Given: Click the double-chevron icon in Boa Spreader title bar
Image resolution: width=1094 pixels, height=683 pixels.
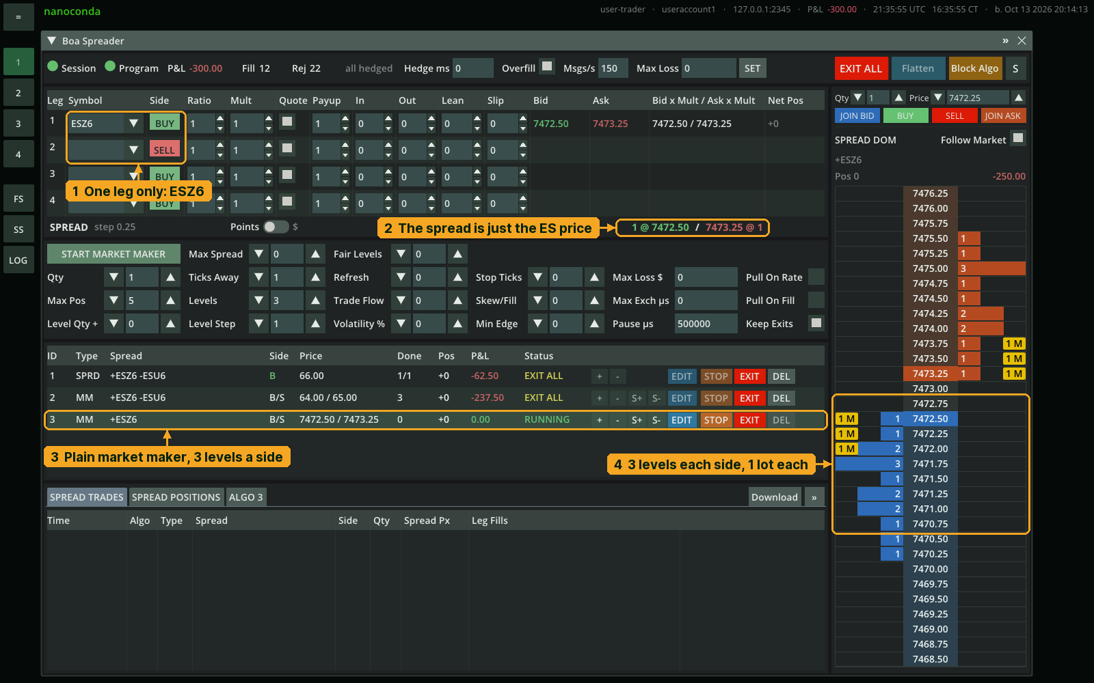Looking at the screenshot, I should (1005, 41).
